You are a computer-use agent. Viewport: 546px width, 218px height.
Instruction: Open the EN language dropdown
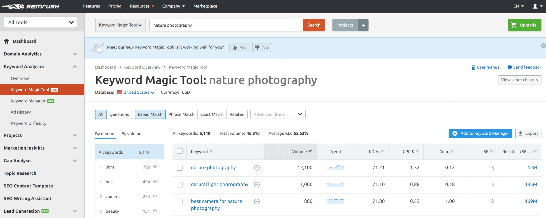click(x=519, y=6)
